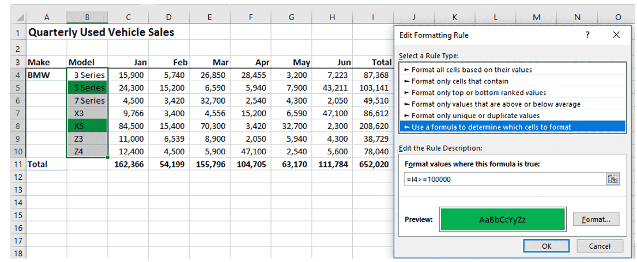
Task: Select 'Use a formula to determine which cells to format'
Action: [x=511, y=127]
